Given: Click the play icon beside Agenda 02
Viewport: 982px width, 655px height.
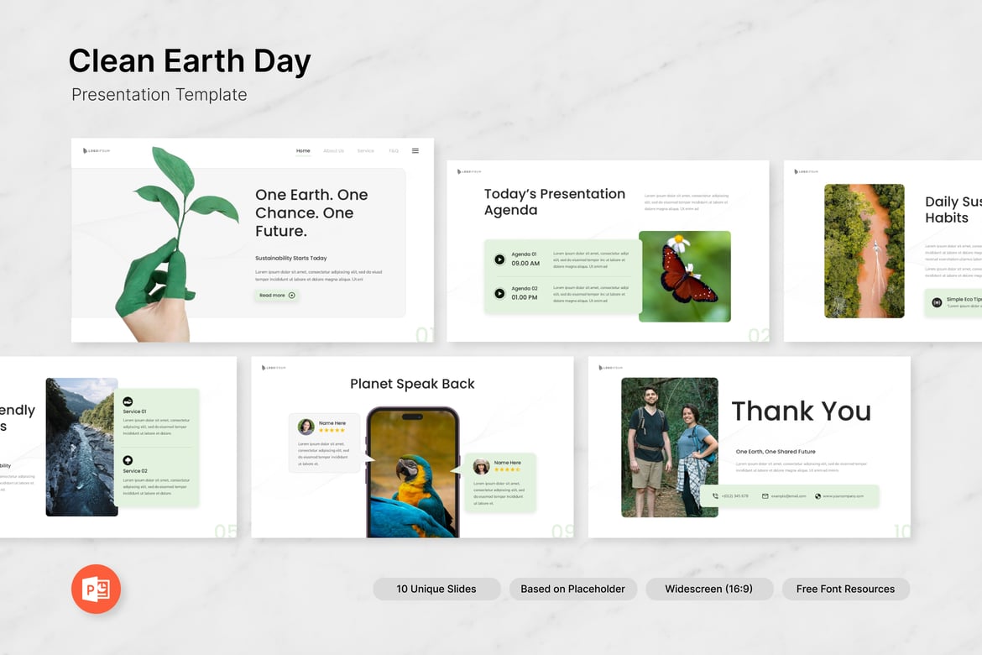Looking at the screenshot, I should click(499, 293).
